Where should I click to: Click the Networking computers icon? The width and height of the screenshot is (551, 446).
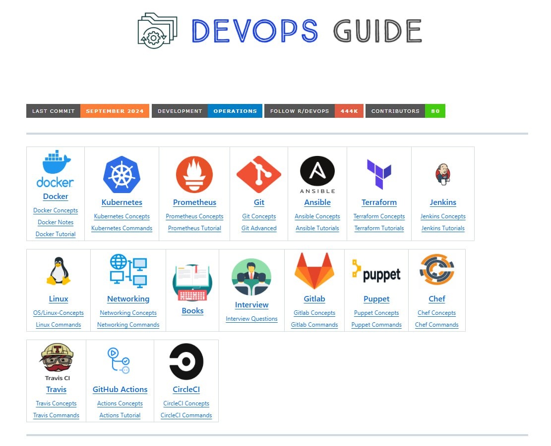coord(128,271)
